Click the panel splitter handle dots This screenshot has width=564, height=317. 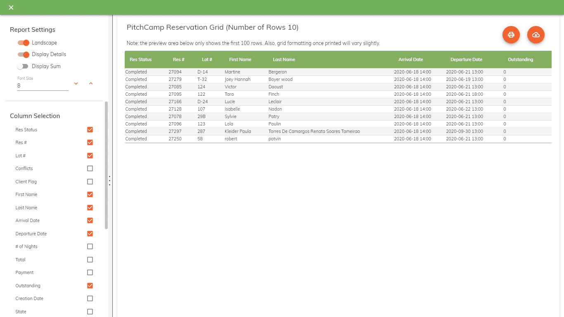coord(109,181)
